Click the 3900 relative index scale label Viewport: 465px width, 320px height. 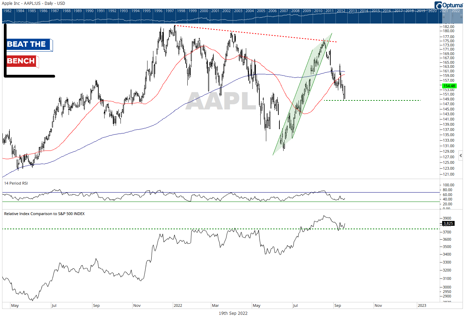447,218
